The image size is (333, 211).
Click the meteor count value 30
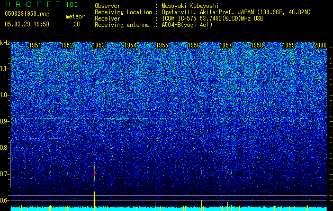click(77, 24)
